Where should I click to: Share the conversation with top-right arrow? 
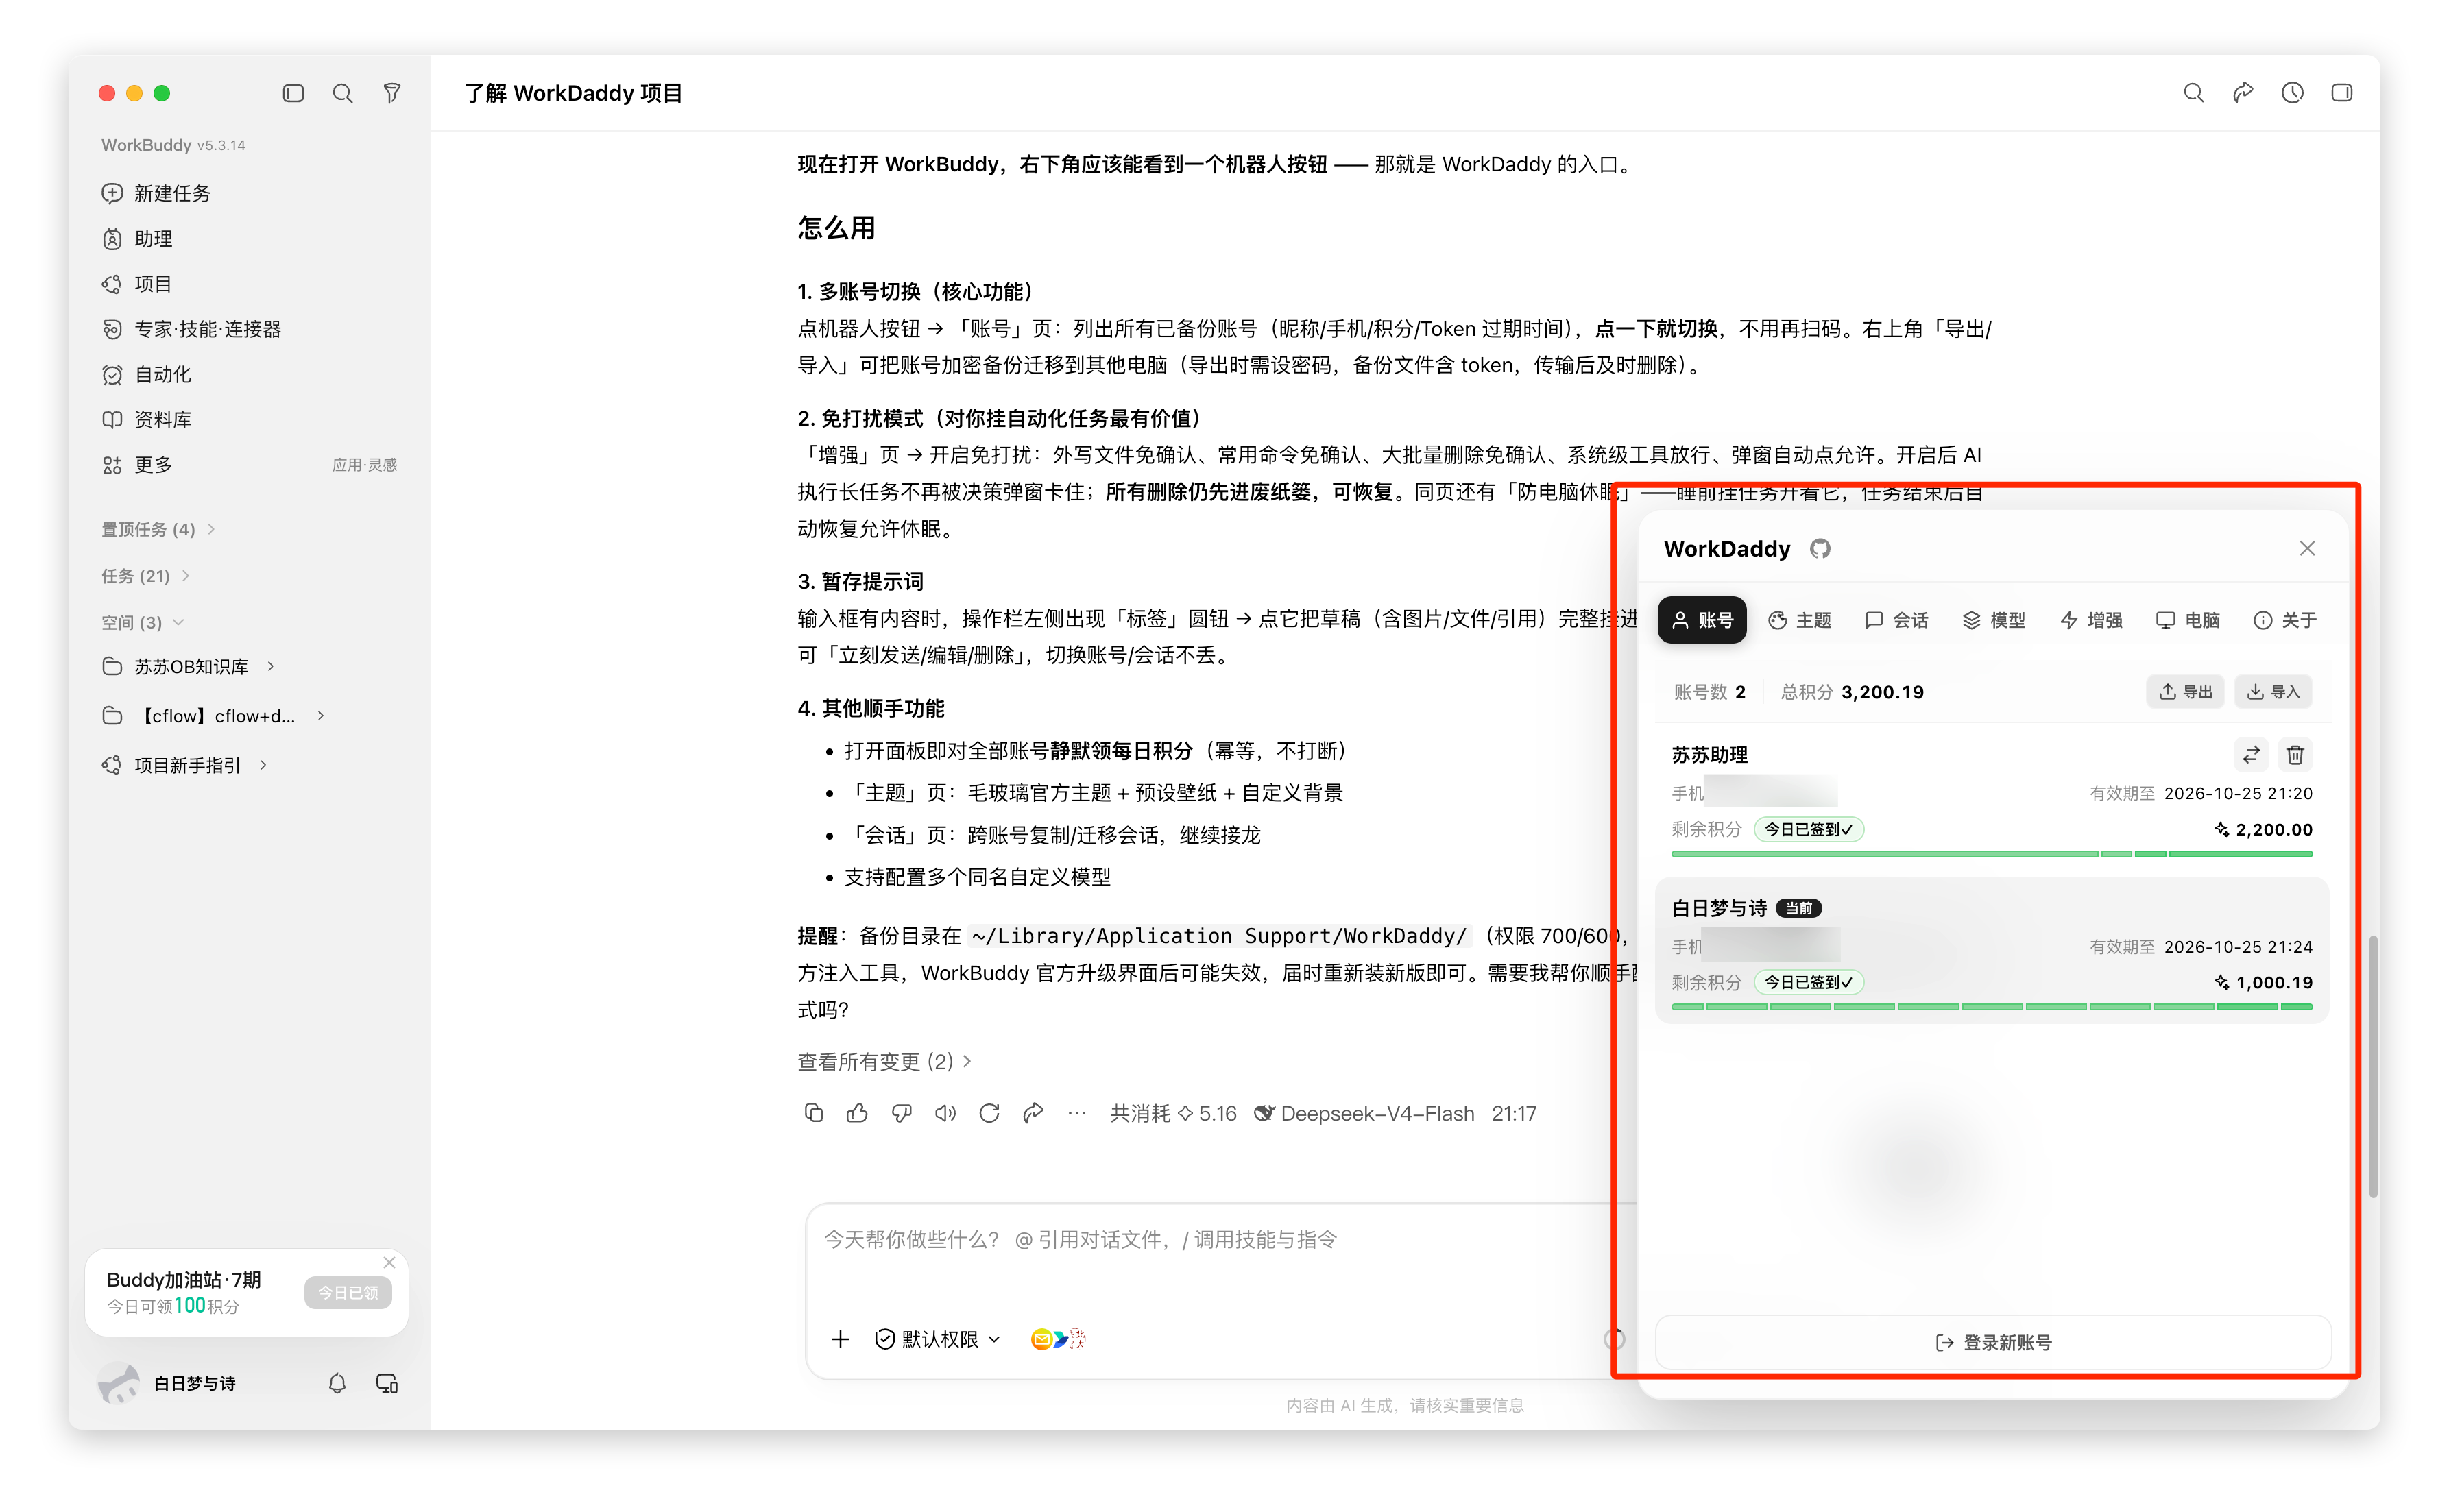tap(2243, 93)
